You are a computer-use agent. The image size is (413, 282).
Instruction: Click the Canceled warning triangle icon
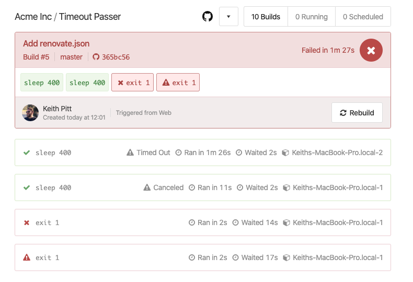tap(147, 187)
